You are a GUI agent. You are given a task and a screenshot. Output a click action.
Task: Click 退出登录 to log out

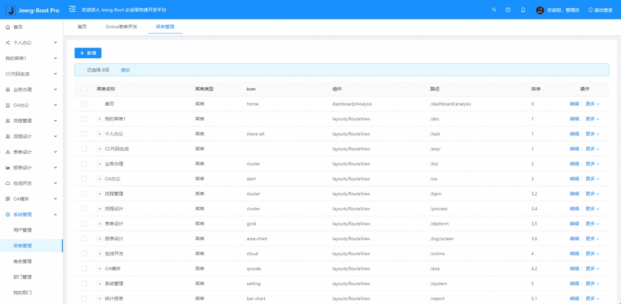[x=600, y=10]
